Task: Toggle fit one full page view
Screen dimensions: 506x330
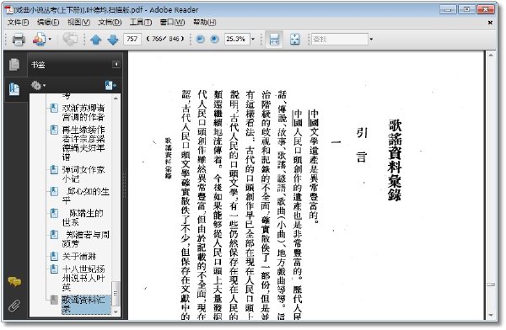Action: pos(294,40)
